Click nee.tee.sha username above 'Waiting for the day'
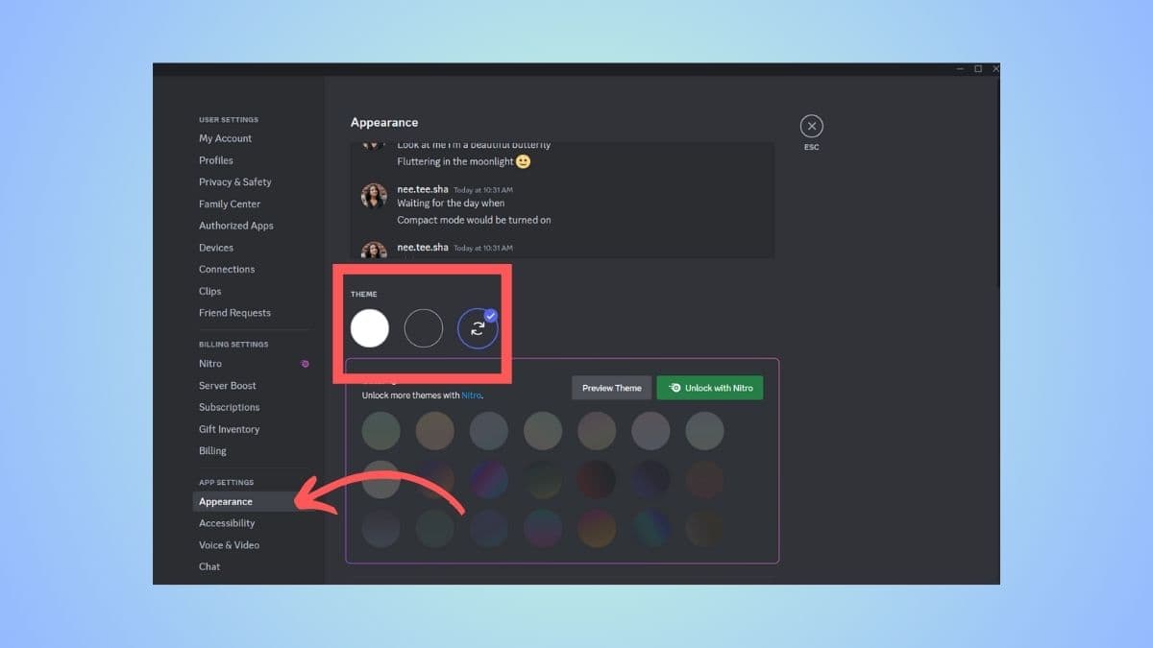 (x=423, y=189)
